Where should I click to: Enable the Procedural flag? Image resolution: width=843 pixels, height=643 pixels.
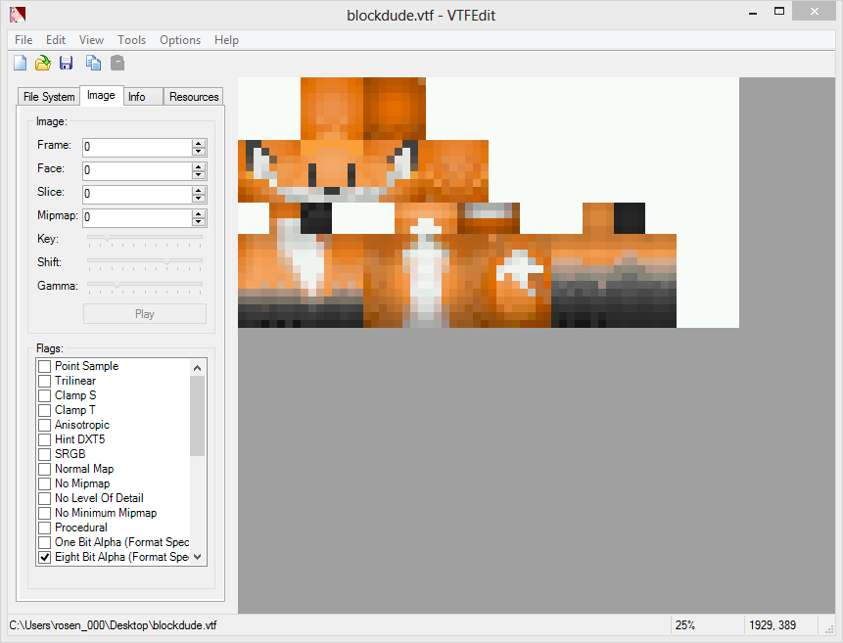[x=45, y=528]
